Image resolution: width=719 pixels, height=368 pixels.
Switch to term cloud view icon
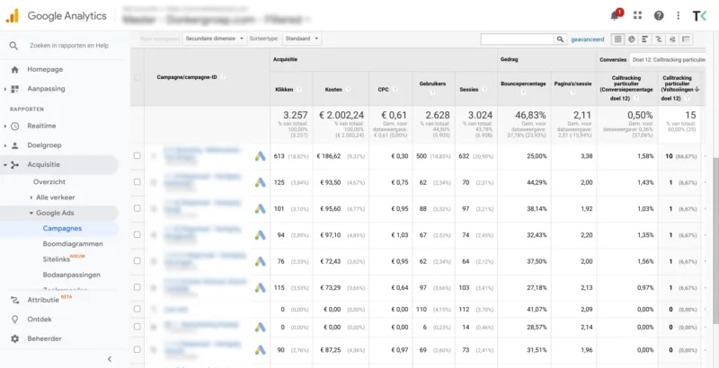tap(672, 39)
